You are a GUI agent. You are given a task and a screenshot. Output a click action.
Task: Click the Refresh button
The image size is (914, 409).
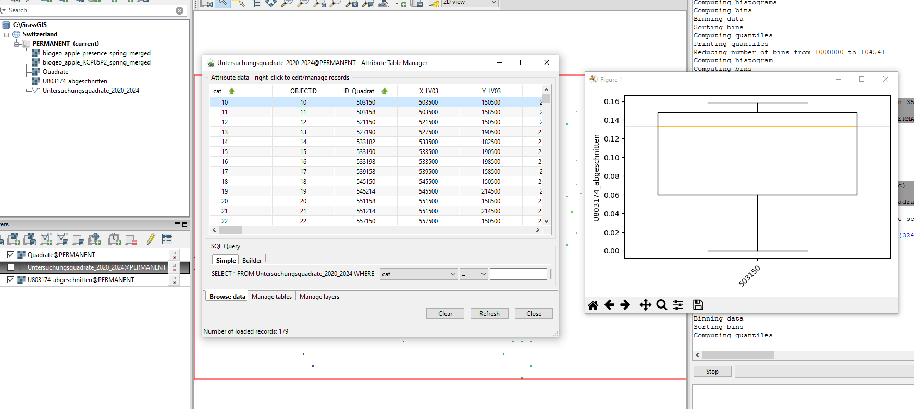click(489, 314)
